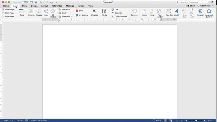Open the Shapes gallery icon
Screen dimensions: 217x122
click(39, 11)
